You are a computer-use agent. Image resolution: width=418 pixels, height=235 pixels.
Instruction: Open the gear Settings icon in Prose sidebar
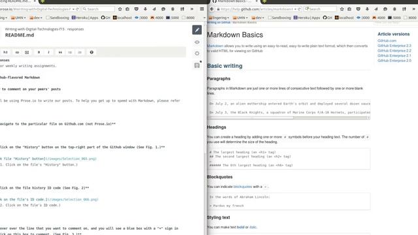[x=197, y=54]
